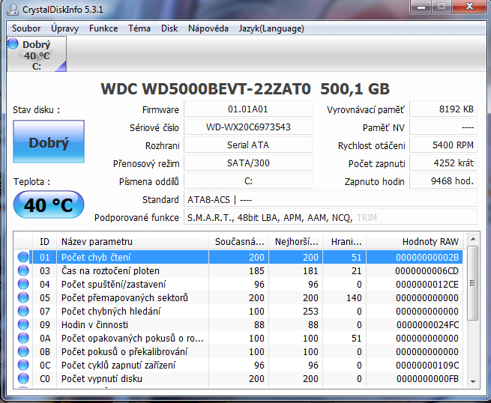Click the Paměť NV field

(x=443, y=127)
